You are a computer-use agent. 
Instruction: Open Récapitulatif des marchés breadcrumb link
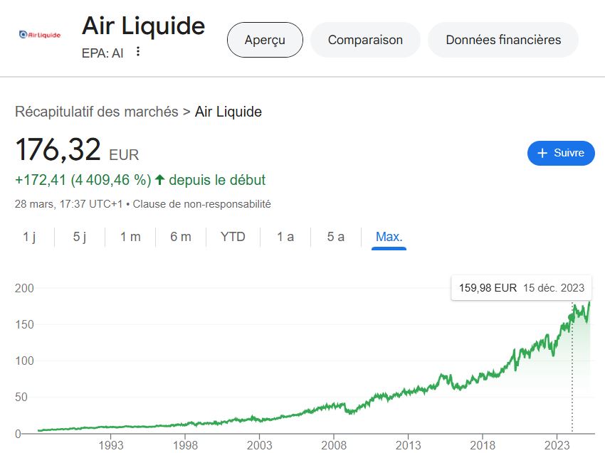click(97, 112)
